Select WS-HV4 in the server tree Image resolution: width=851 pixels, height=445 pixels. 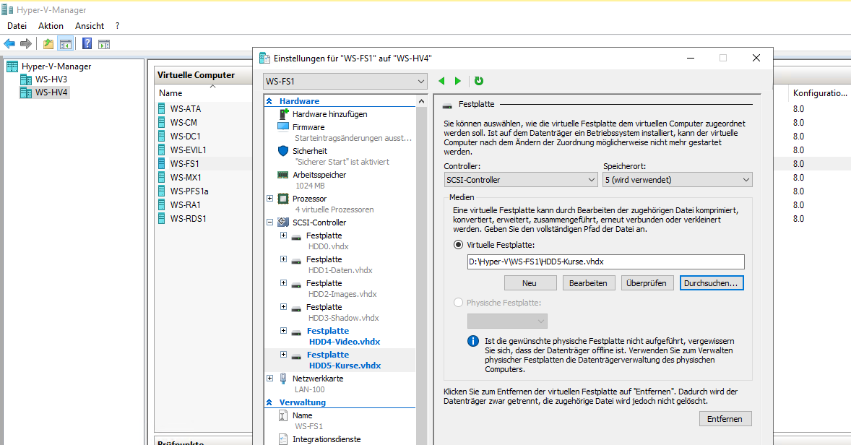point(51,92)
